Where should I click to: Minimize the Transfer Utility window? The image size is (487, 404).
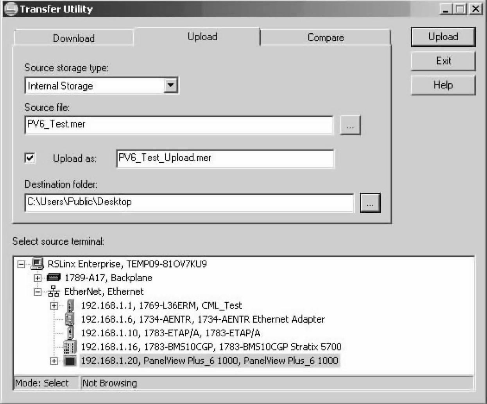click(x=446, y=9)
